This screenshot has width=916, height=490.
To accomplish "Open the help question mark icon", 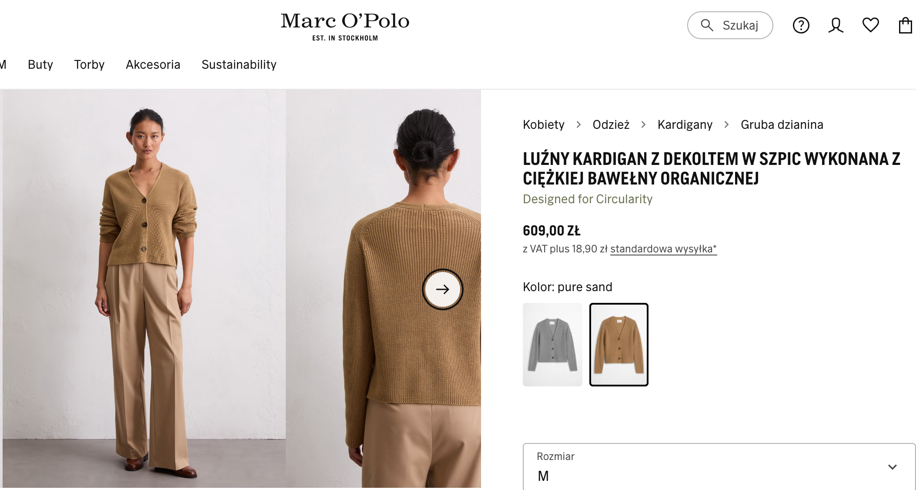I will (801, 25).
